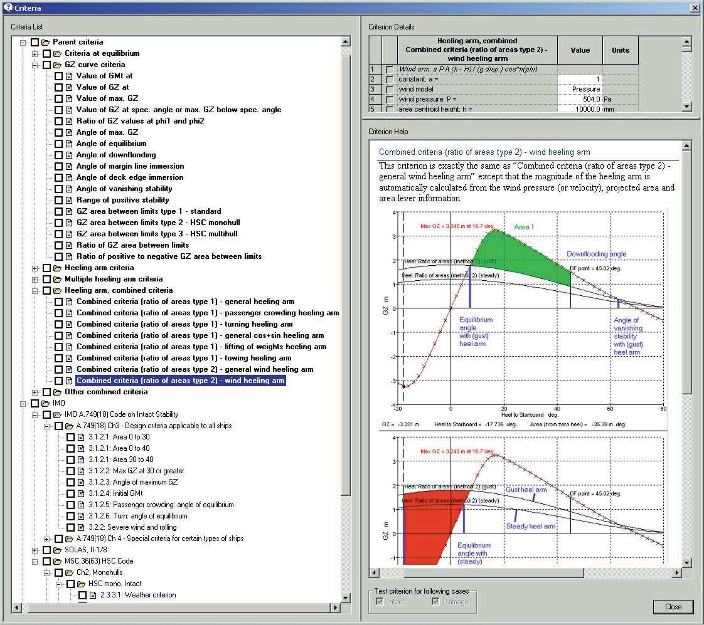Enable the Angle of max. GZ criterion checkbox
The height and width of the screenshot is (625, 704).
point(58,133)
